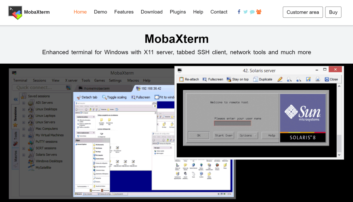
Task: Select the vertical Sessions sidebar tab
Action: pos(15,117)
